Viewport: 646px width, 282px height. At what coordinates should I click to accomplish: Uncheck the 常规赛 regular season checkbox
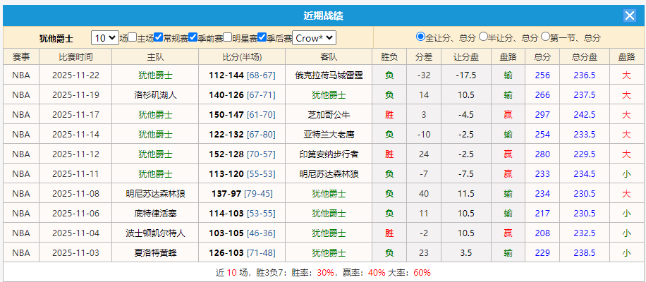(x=159, y=37)
